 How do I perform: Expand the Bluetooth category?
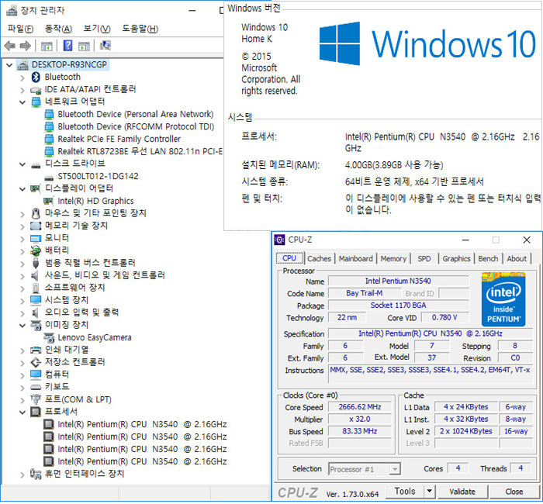[22, 78]
